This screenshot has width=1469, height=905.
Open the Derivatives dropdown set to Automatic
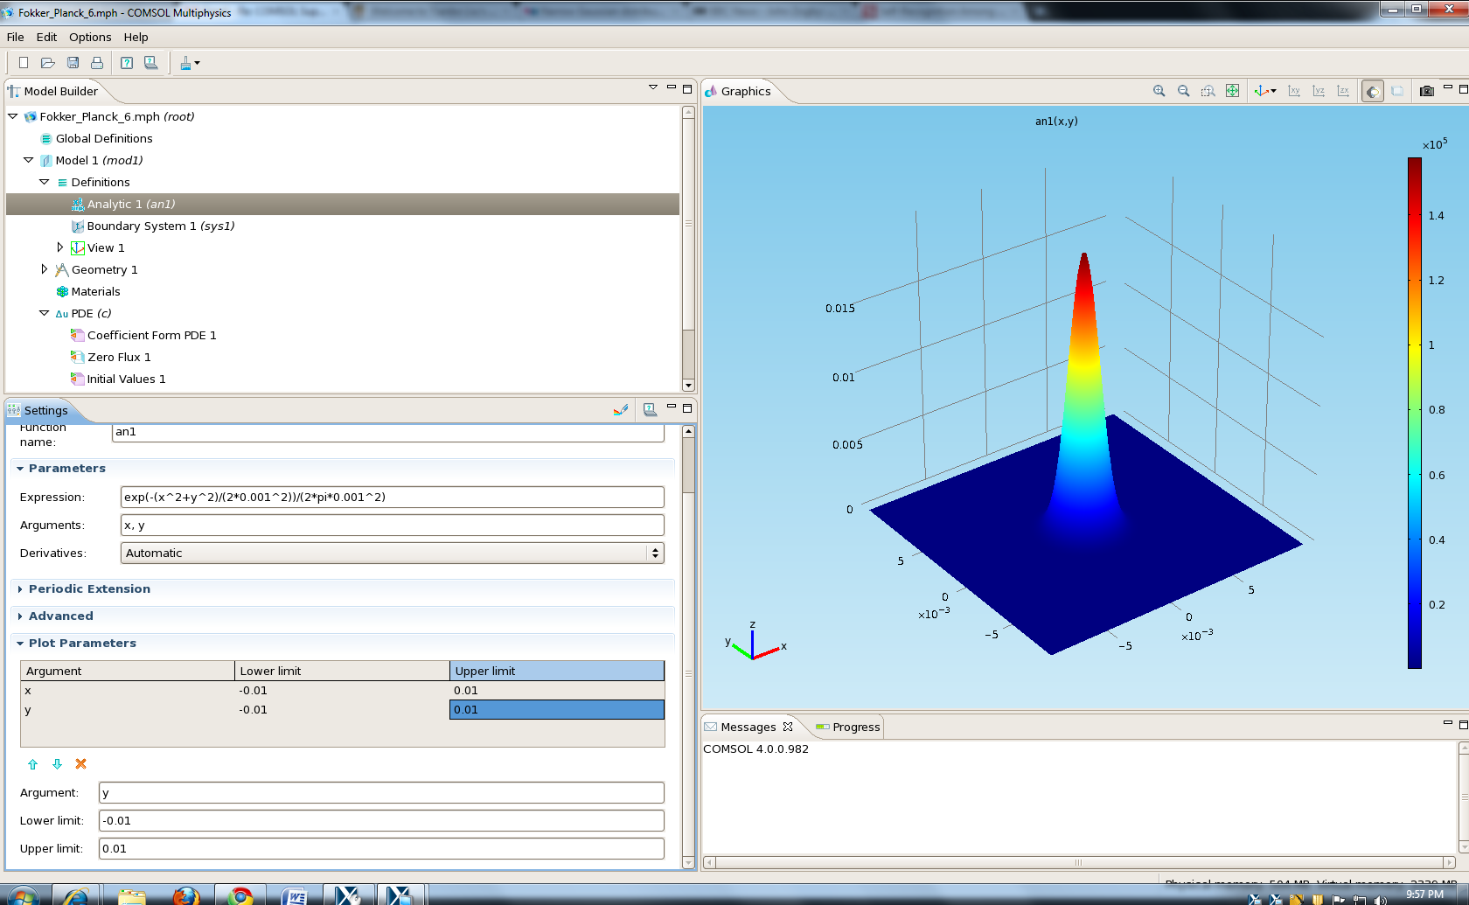coord(392,553)
